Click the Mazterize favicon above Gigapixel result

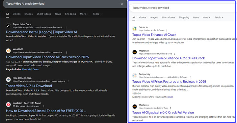[135, 107]
